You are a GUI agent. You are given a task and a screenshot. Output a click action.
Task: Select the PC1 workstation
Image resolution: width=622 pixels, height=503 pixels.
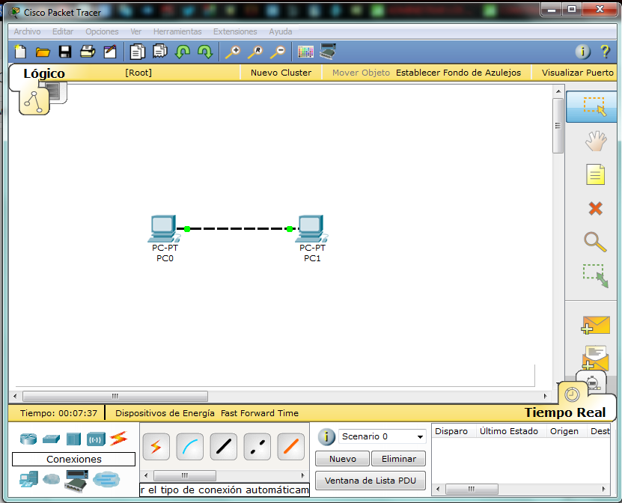[x=311, y=227]
